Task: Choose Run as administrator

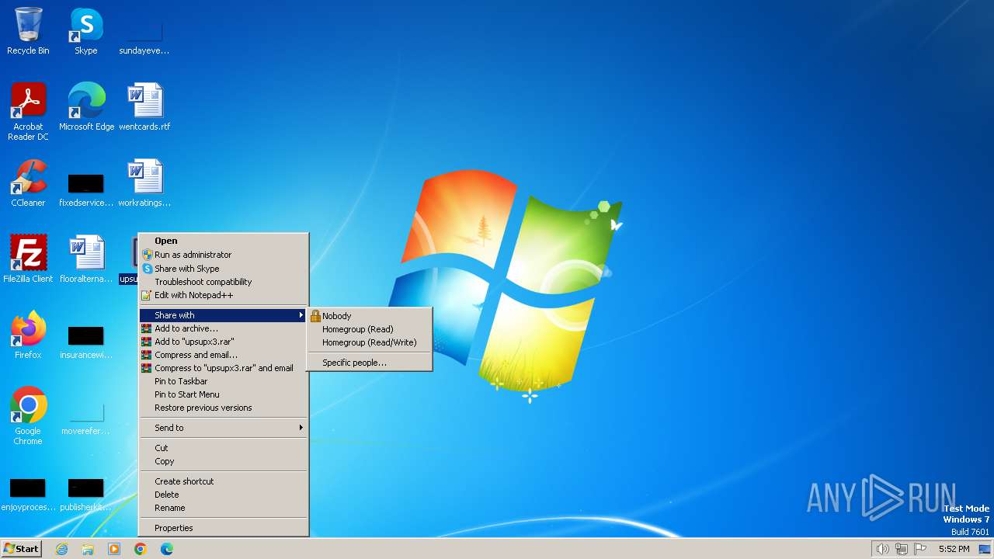Action: [x=224, y=255]
